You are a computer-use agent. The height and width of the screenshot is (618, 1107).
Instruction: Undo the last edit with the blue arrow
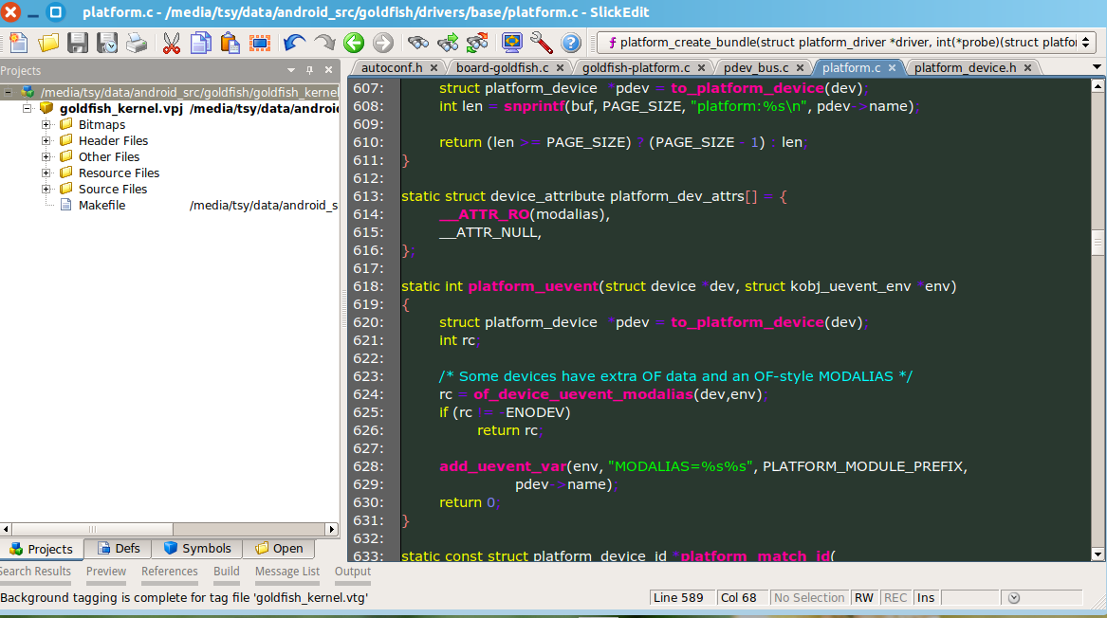(294, 43)
